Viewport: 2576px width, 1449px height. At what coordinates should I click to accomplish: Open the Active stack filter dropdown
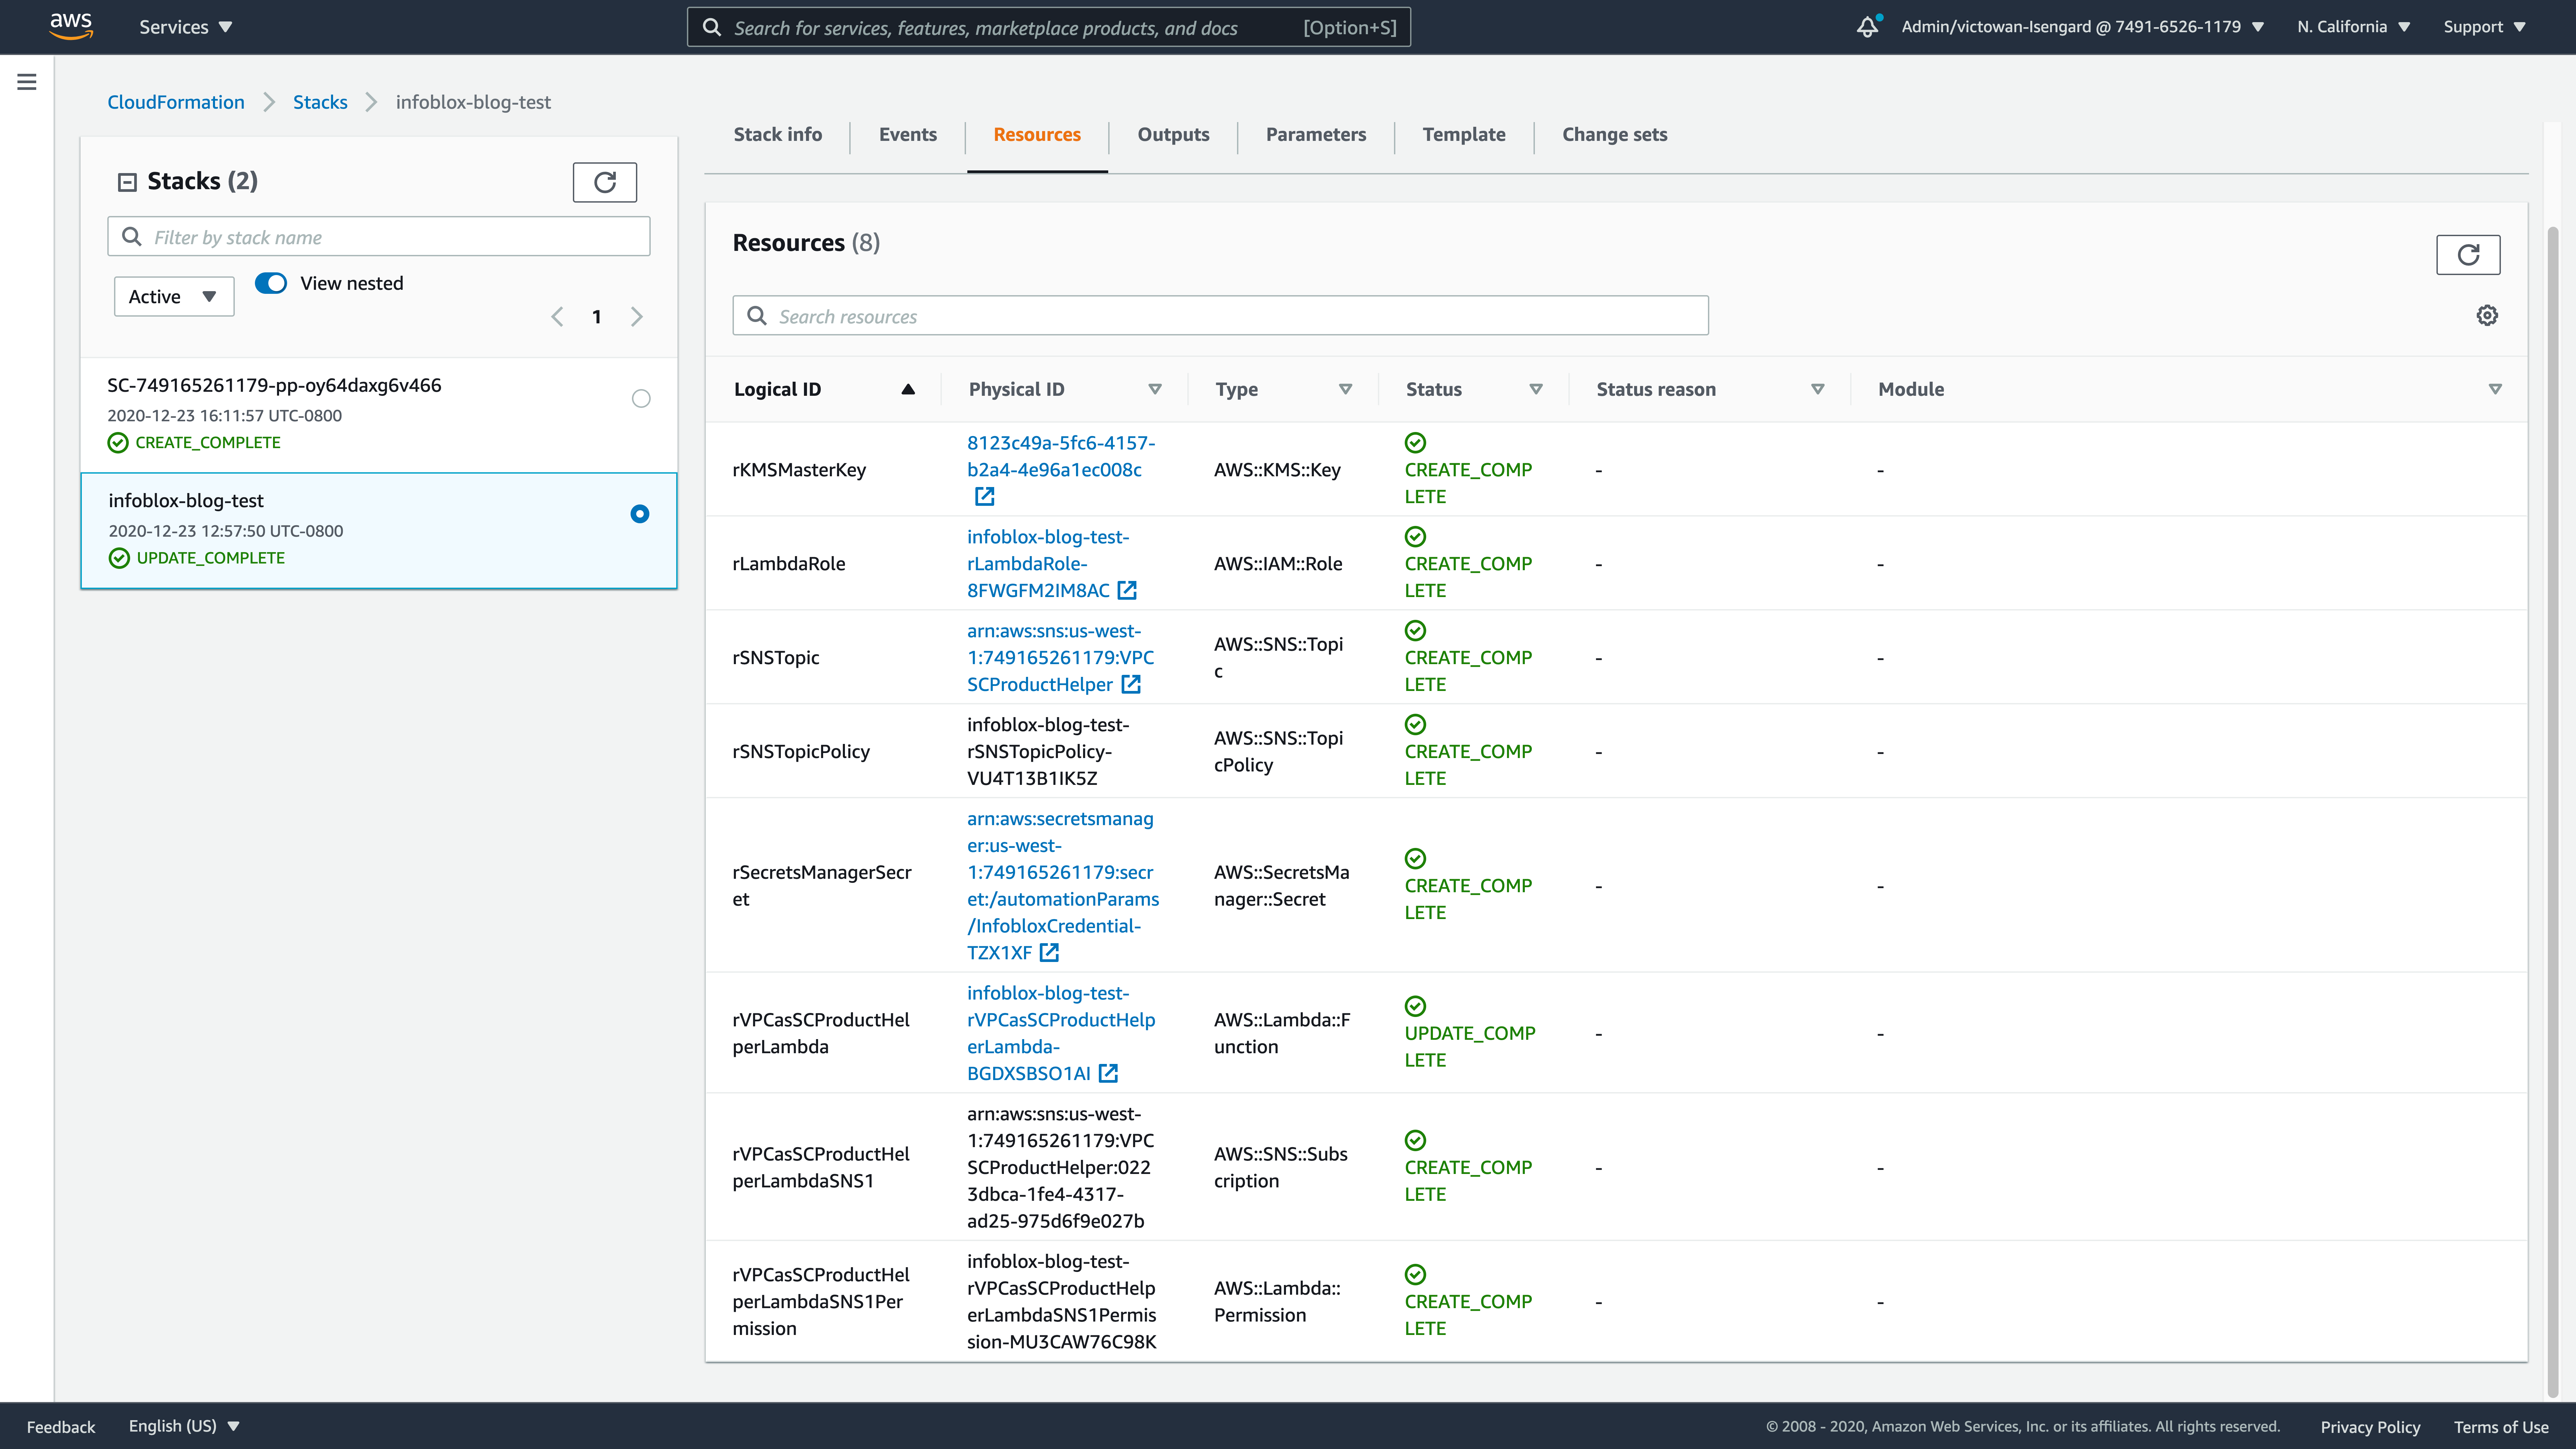click(174, 297)
